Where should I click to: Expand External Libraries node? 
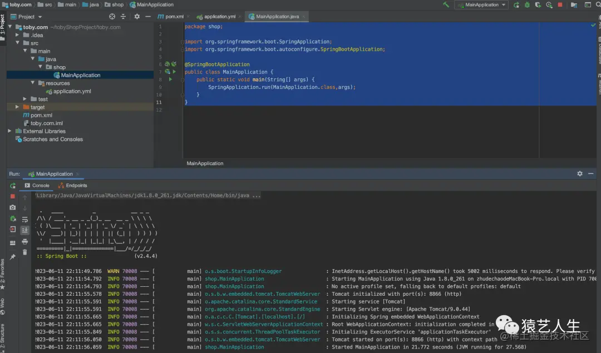tap(9, 131)
